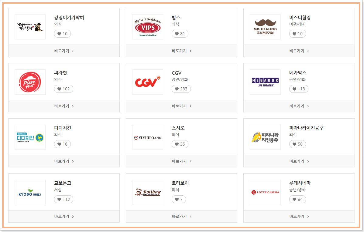
Task: Click the 메가박스 title text
Action: 298,73
